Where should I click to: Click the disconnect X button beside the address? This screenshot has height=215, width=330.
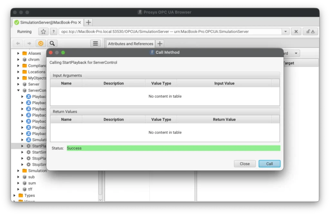coord(296,32)
